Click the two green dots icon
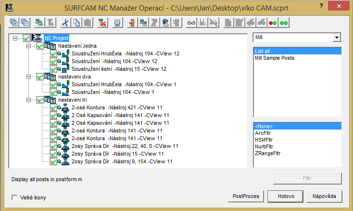The width and height of the screenshot is (353, 211). click(284, 23)
